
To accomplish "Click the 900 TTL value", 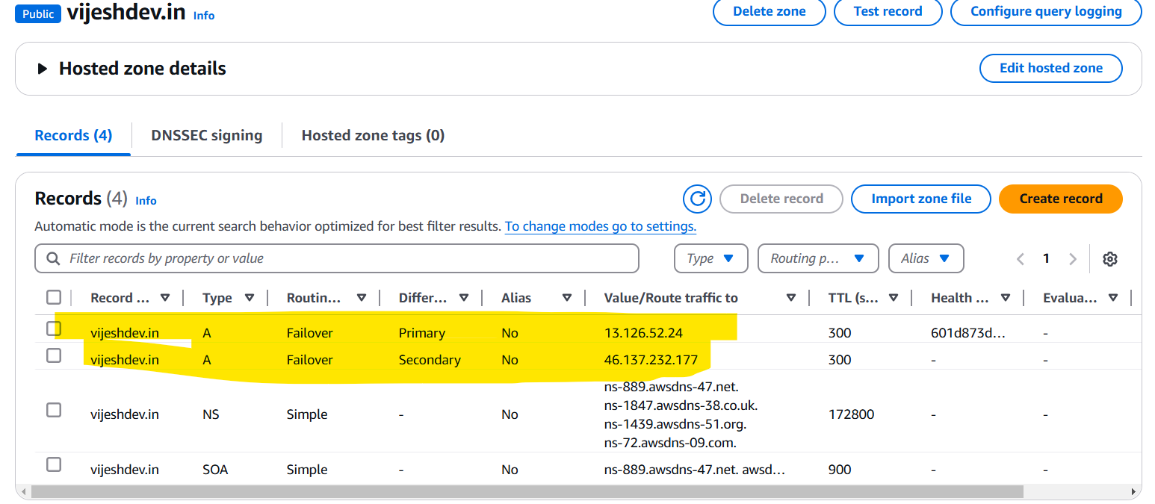I will point(840,470).
